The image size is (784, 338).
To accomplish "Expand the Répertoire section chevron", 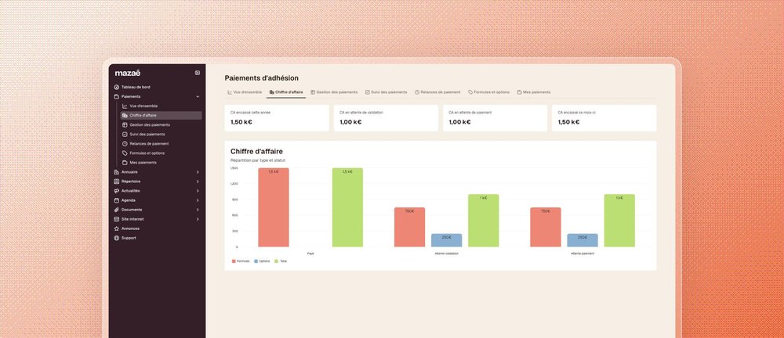I will (198, 182).
